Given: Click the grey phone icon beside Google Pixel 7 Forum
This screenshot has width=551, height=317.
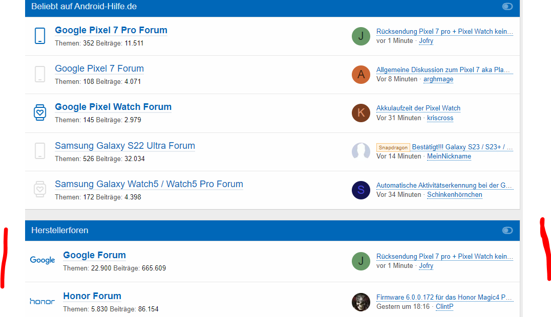Looking at the screenshot, I should [40, 74].
